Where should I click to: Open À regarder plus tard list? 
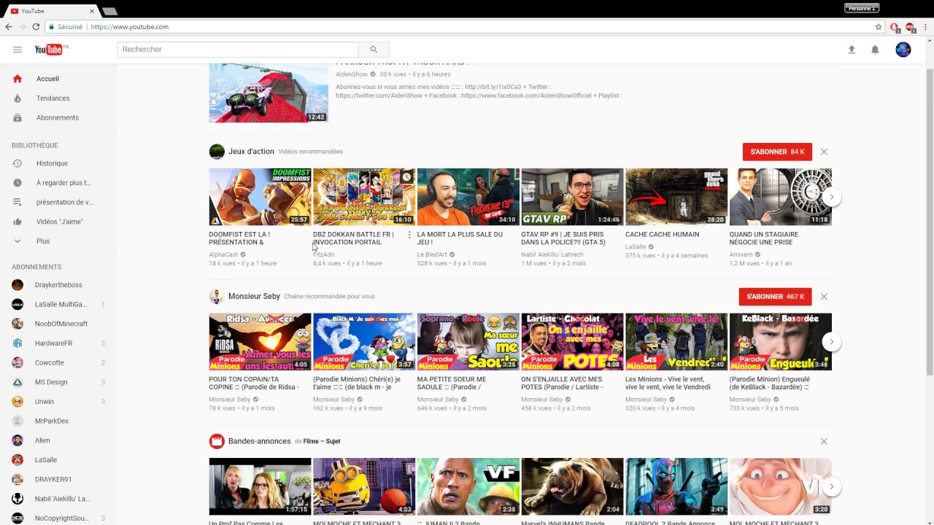58,183
